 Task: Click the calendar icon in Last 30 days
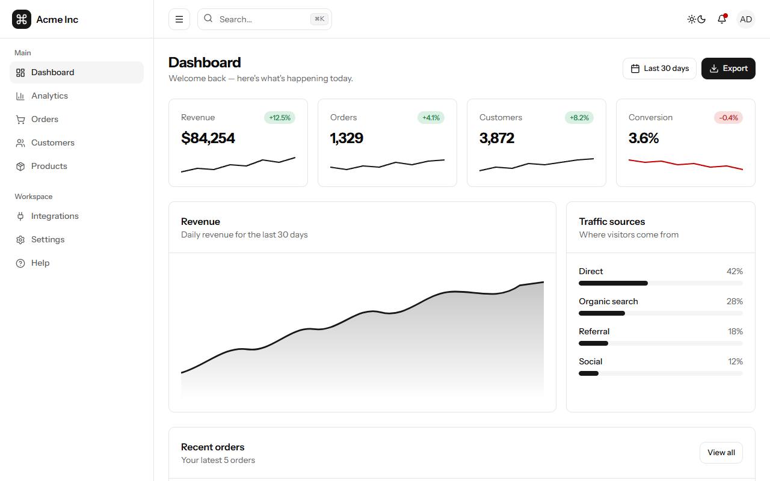pyautogui.click(x=635, y=69)
